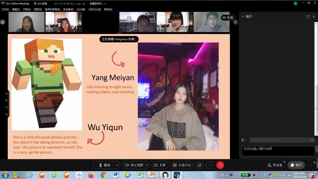Open the 音频和视频(A) menu
This screenshot has width=318, height=179.
[x=52, y=9]
